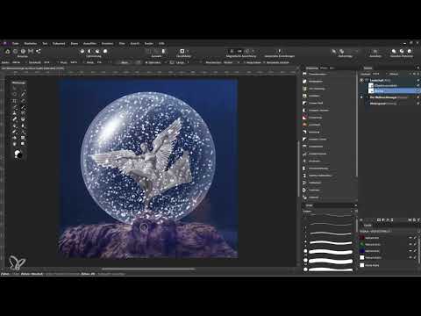Apply Auto Levels from the toolbar
Image resolution: width=421 pixels, height=316 pixels.
coord(82,51)
